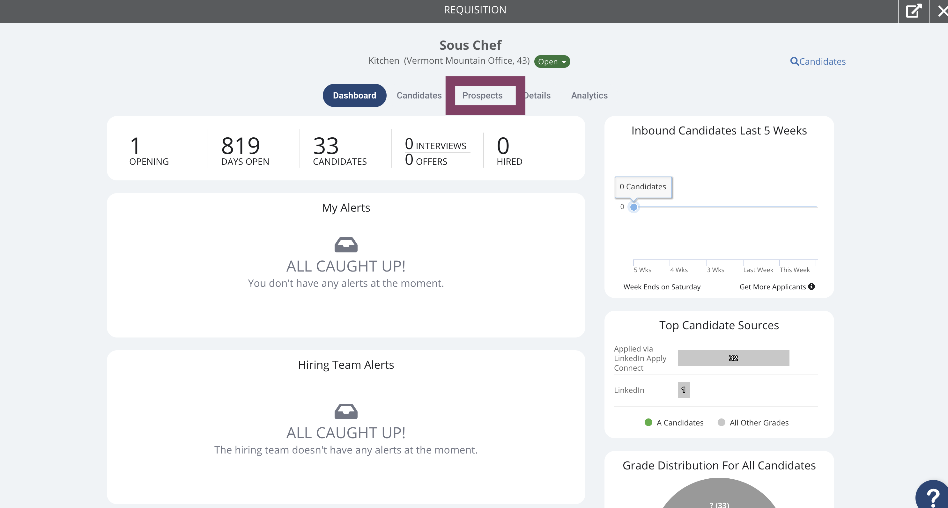The height and width of the screenshot is (508, 948).
Task: Click the '5 Wks' axis label
Action: coord(642,270)
